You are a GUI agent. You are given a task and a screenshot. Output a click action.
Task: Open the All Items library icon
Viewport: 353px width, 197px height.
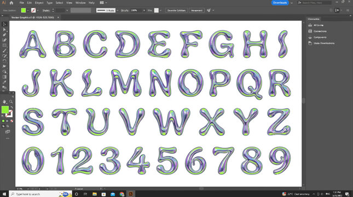tap(310, 25)
